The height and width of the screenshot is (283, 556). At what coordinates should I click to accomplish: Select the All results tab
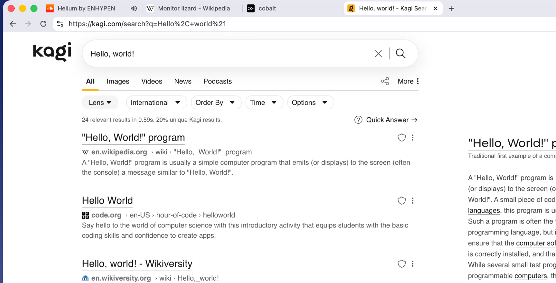(x=90, y=81)
